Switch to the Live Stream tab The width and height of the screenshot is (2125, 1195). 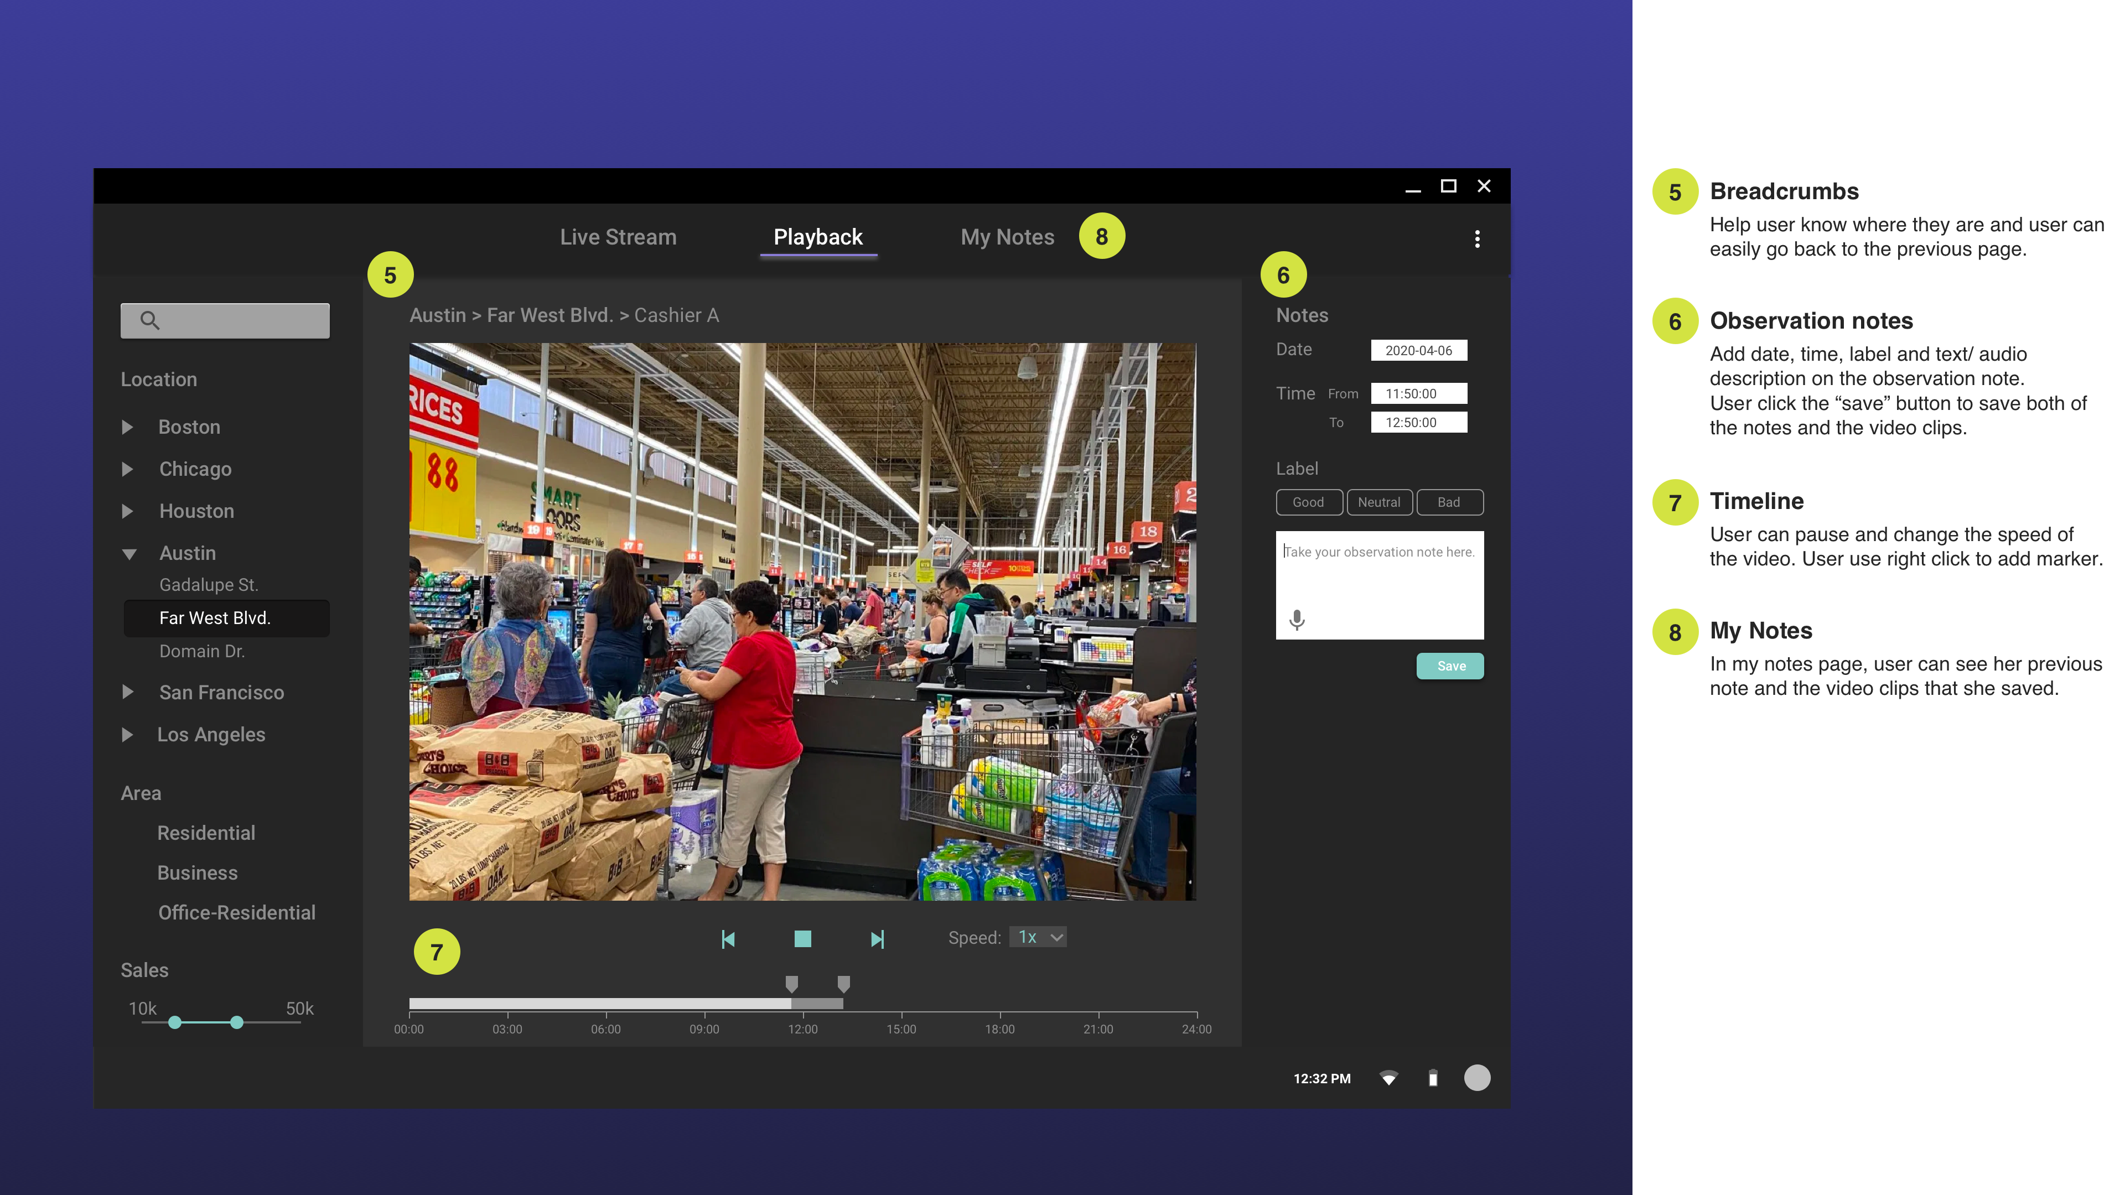618,237
